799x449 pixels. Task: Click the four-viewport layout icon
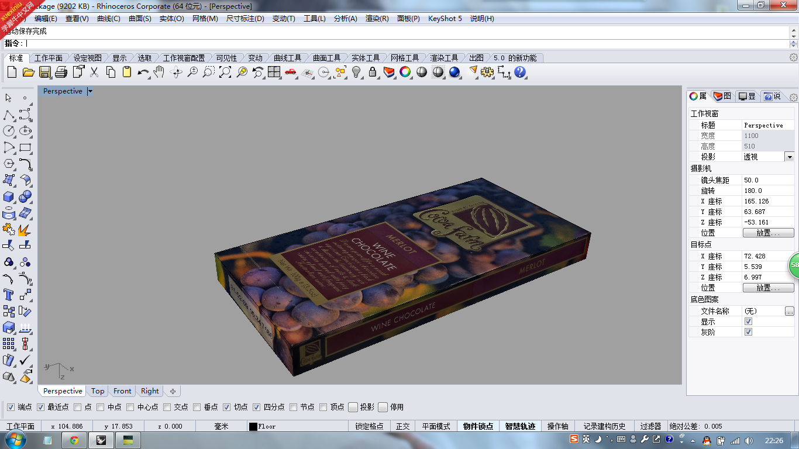click(x=274, y=72)
